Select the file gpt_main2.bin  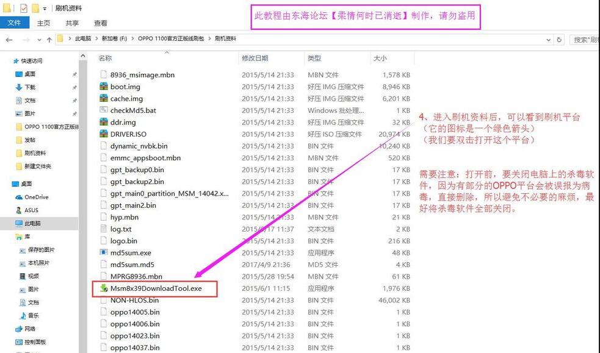click(133, 205)
